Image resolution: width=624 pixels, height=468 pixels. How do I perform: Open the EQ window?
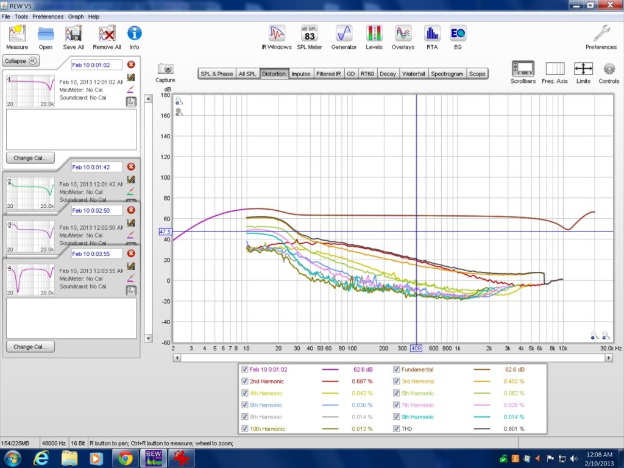tap(458, 34)
